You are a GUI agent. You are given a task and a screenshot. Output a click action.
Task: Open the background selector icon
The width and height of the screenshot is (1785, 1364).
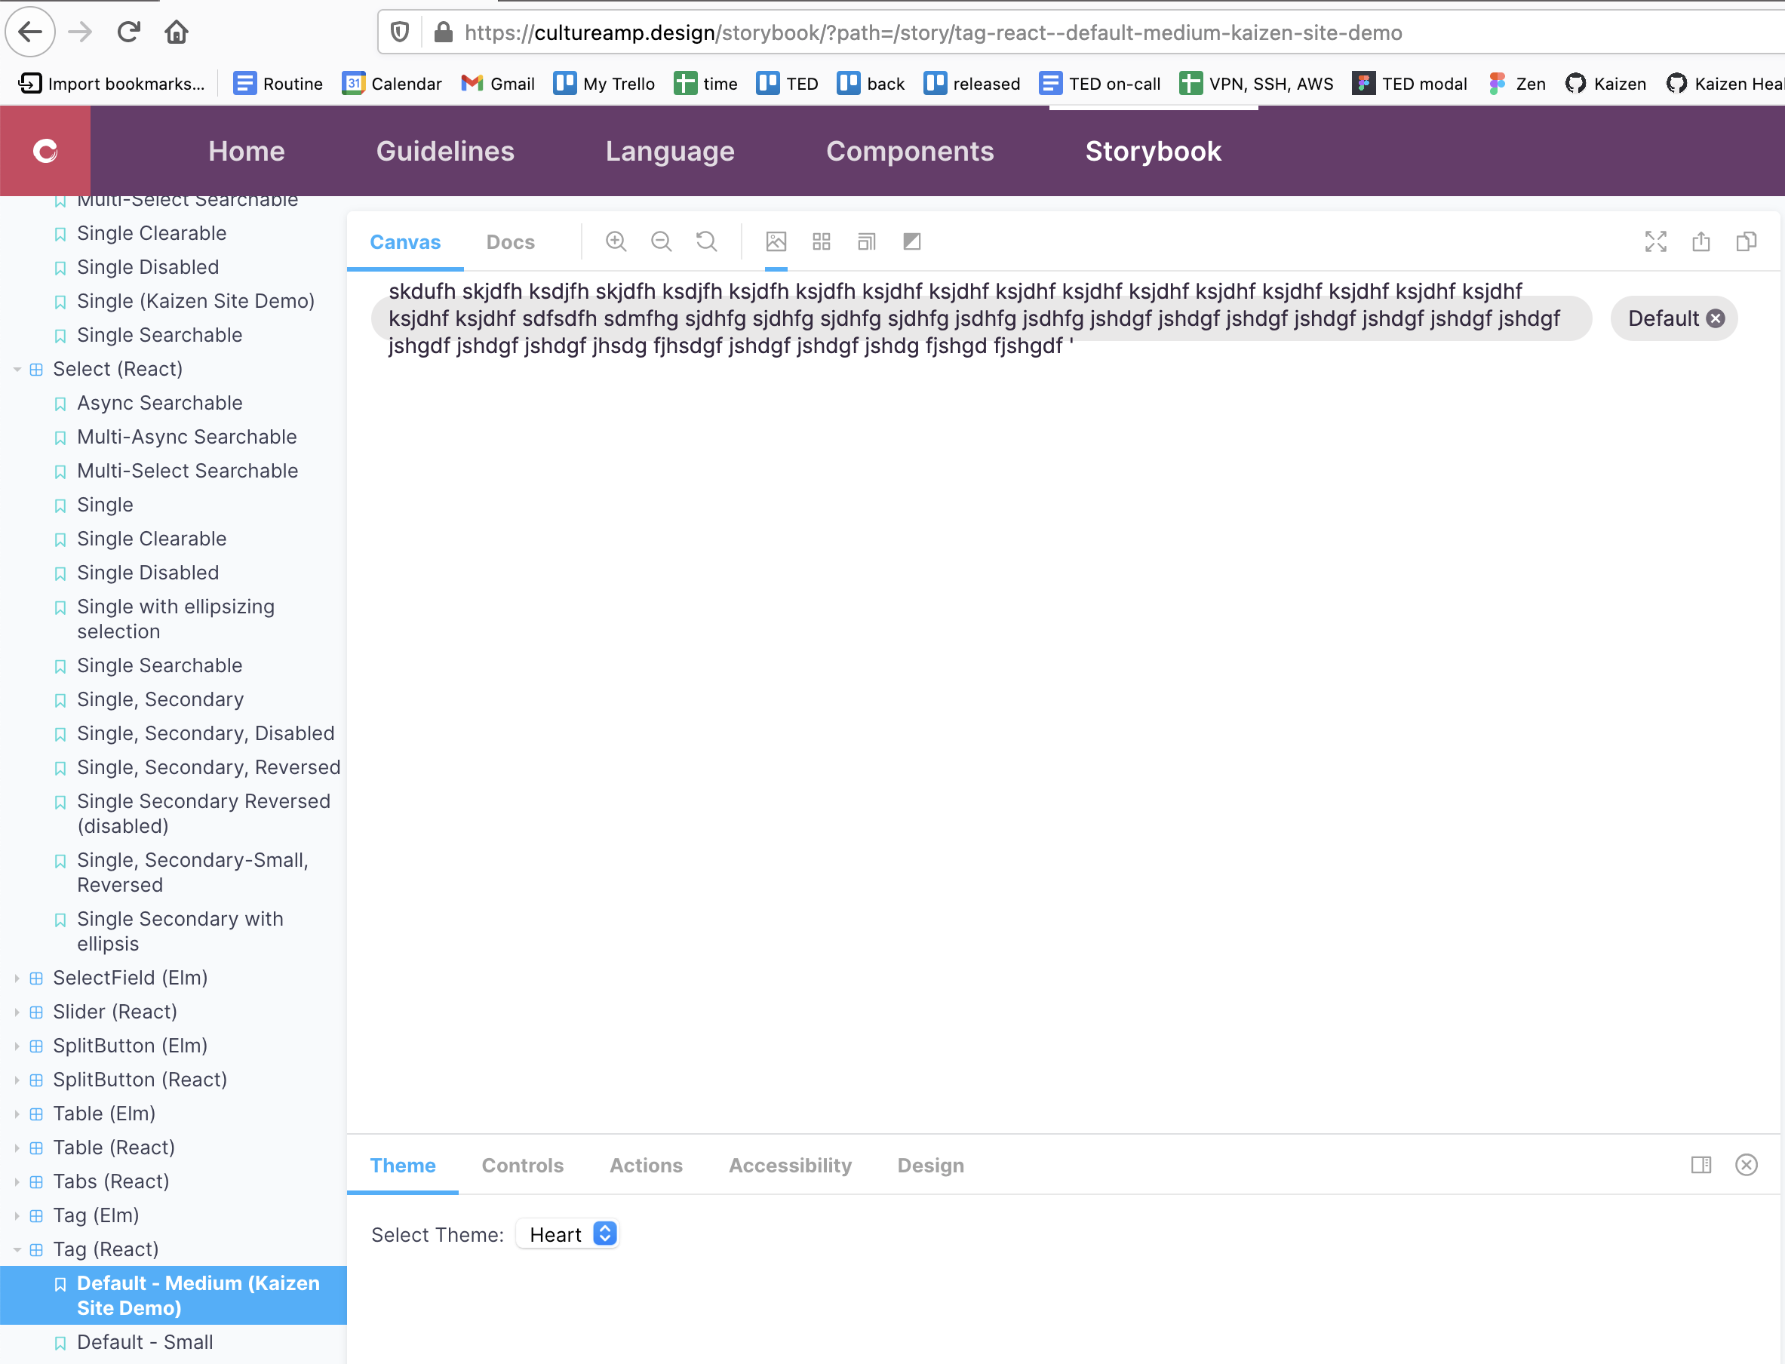point(776,241)
